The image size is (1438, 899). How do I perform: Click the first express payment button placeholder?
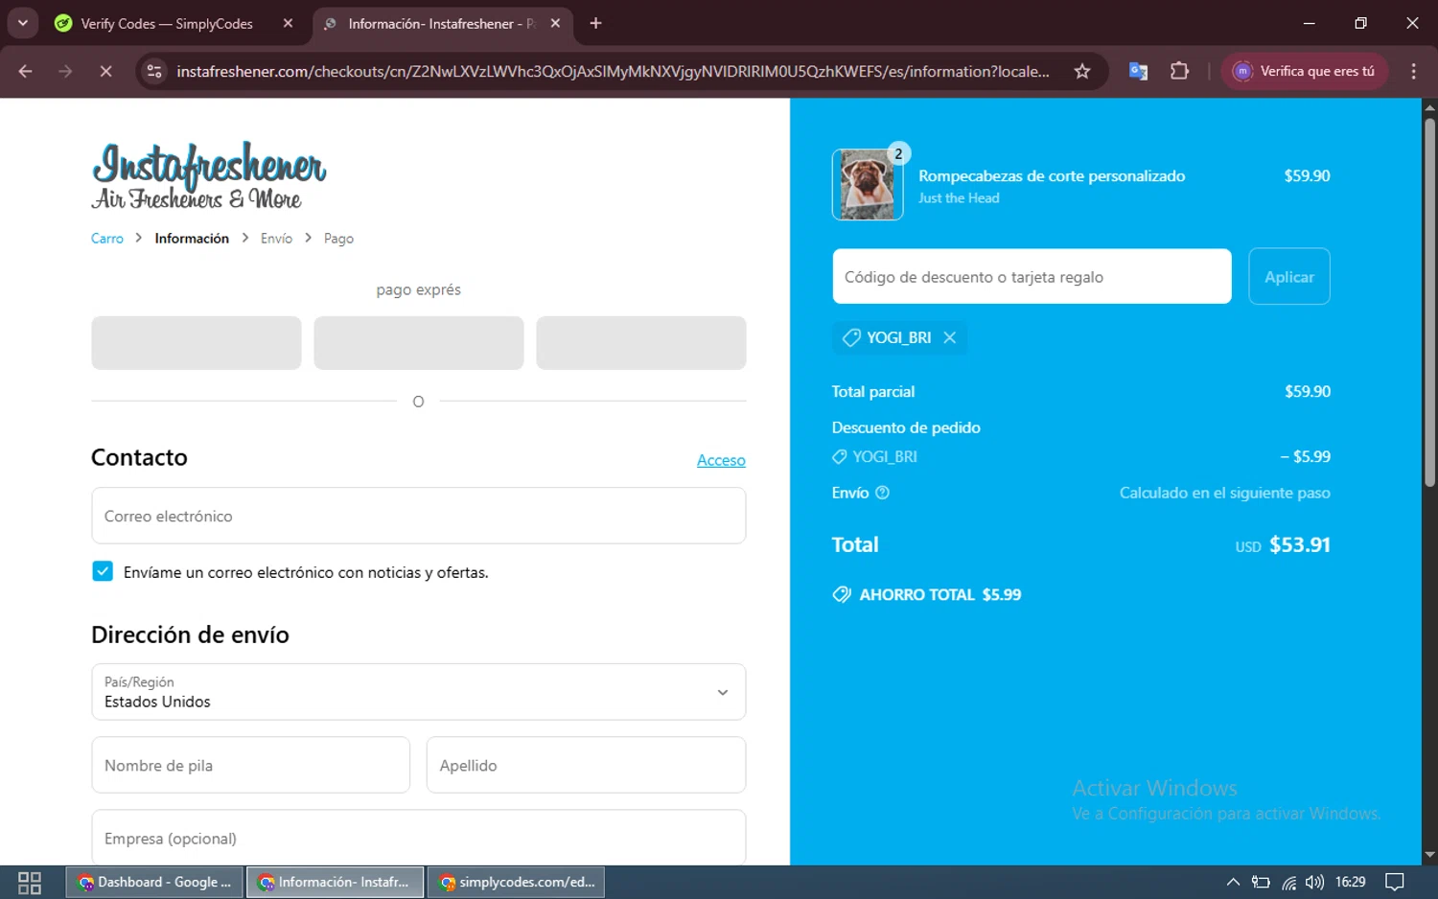tap(197, 343)
